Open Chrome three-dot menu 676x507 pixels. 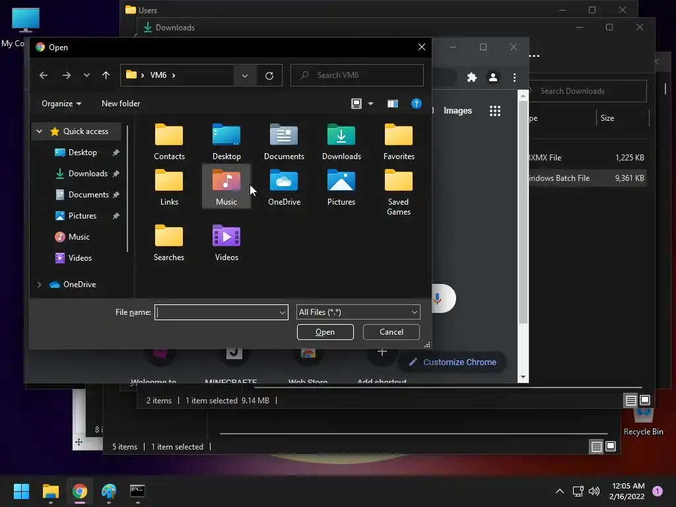tap(514, 77)
